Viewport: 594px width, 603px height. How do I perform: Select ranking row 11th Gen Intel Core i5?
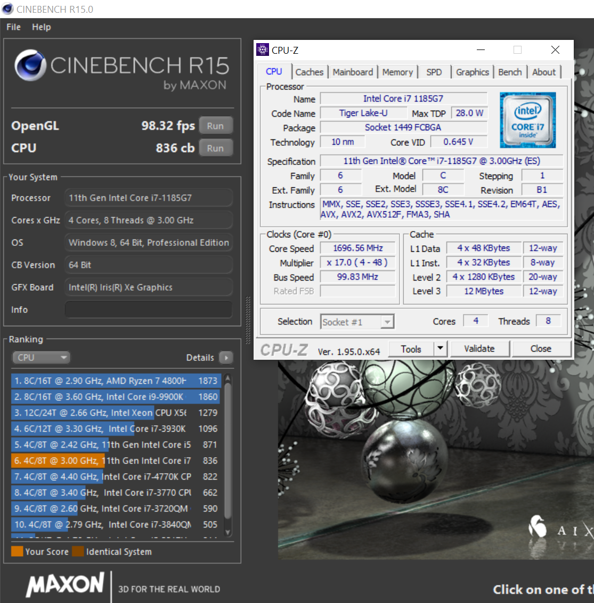coord(116,444)
